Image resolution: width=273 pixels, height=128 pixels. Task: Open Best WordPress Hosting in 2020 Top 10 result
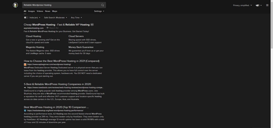pyautogui.click(x=56, y=107)
